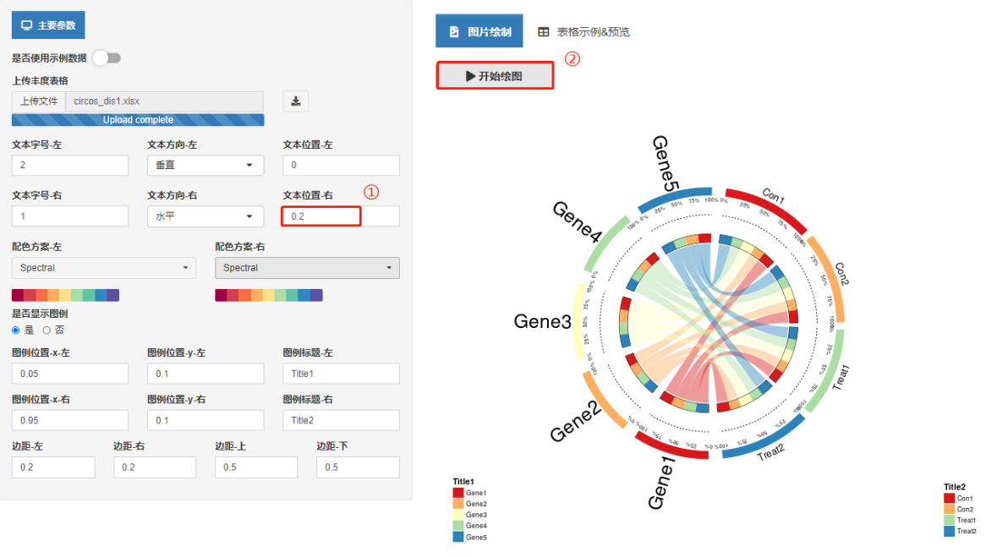
Task: Open the 配色方案-右 Spectral dropdown
Action: tap(307, 268)
